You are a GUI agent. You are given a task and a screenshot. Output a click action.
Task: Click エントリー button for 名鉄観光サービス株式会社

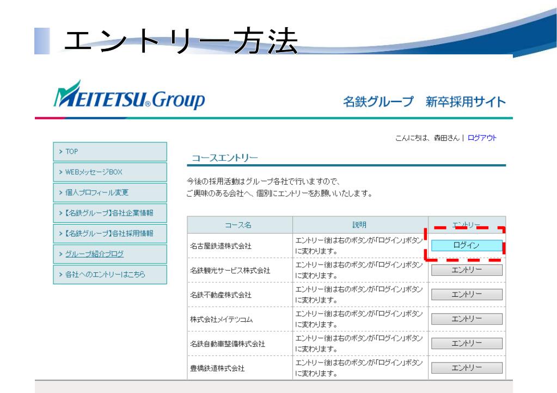467,270
